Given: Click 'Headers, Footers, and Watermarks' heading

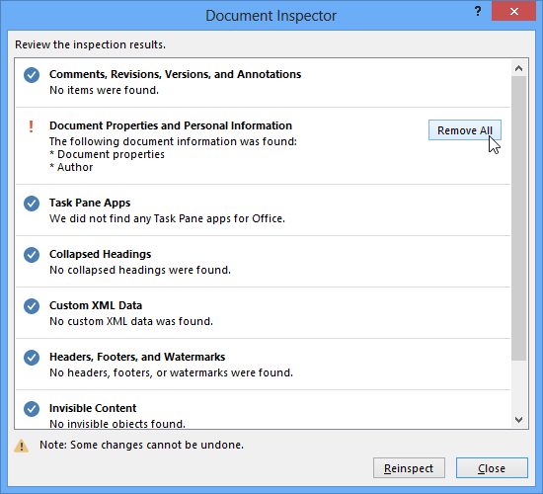Looking at the screenshot, I should pyautogui.click(x=137, y=357).
